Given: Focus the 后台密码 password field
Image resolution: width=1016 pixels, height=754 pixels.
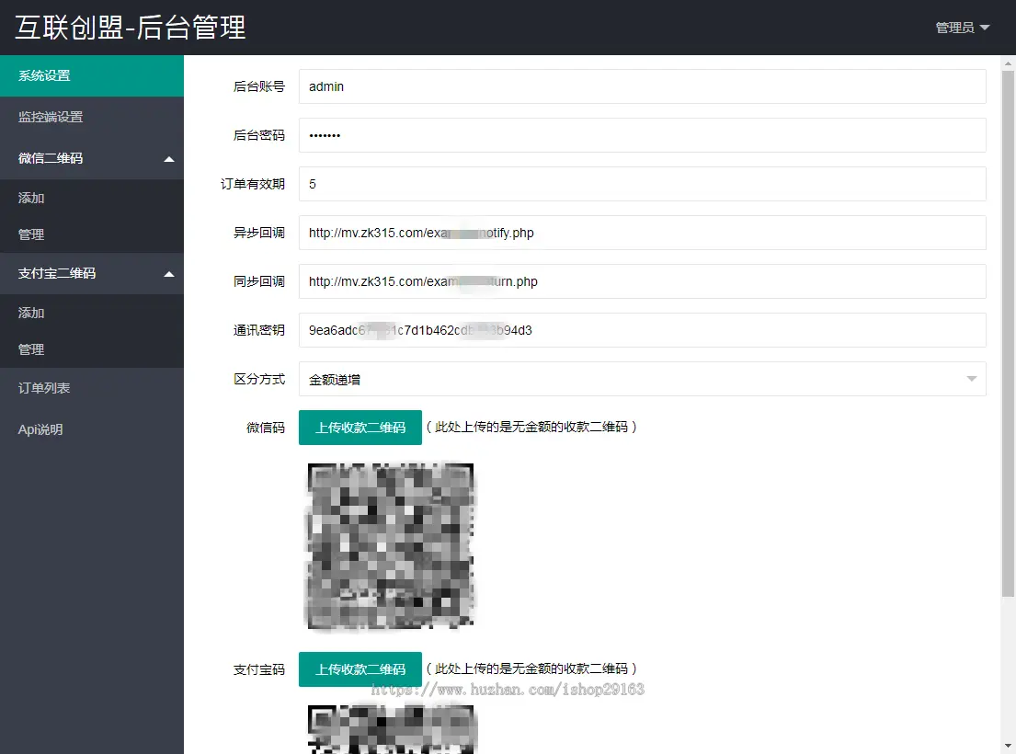Looking at the screenshot, I should click(x=642, y=135).
